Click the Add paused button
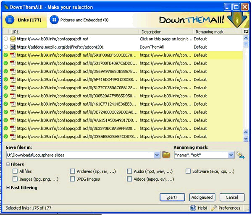This screenshot has height=215, width=252. pos(202,197)
